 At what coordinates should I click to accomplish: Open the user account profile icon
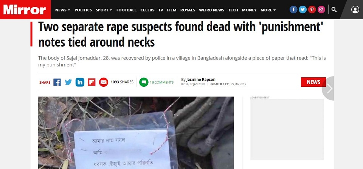click(x=355, y=9)
